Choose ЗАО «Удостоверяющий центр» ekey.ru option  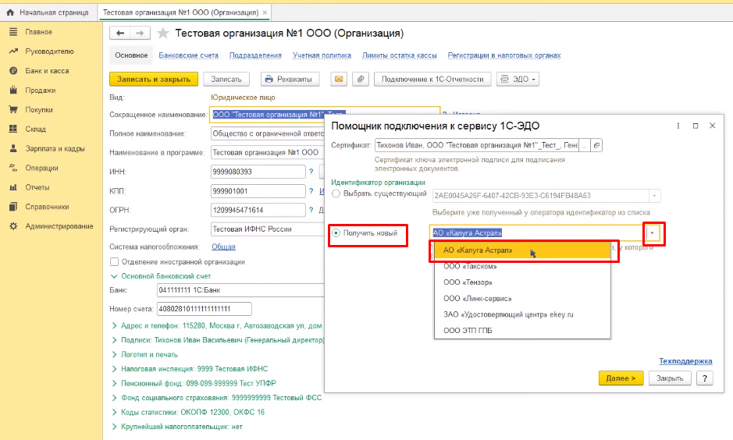point(523,314)
